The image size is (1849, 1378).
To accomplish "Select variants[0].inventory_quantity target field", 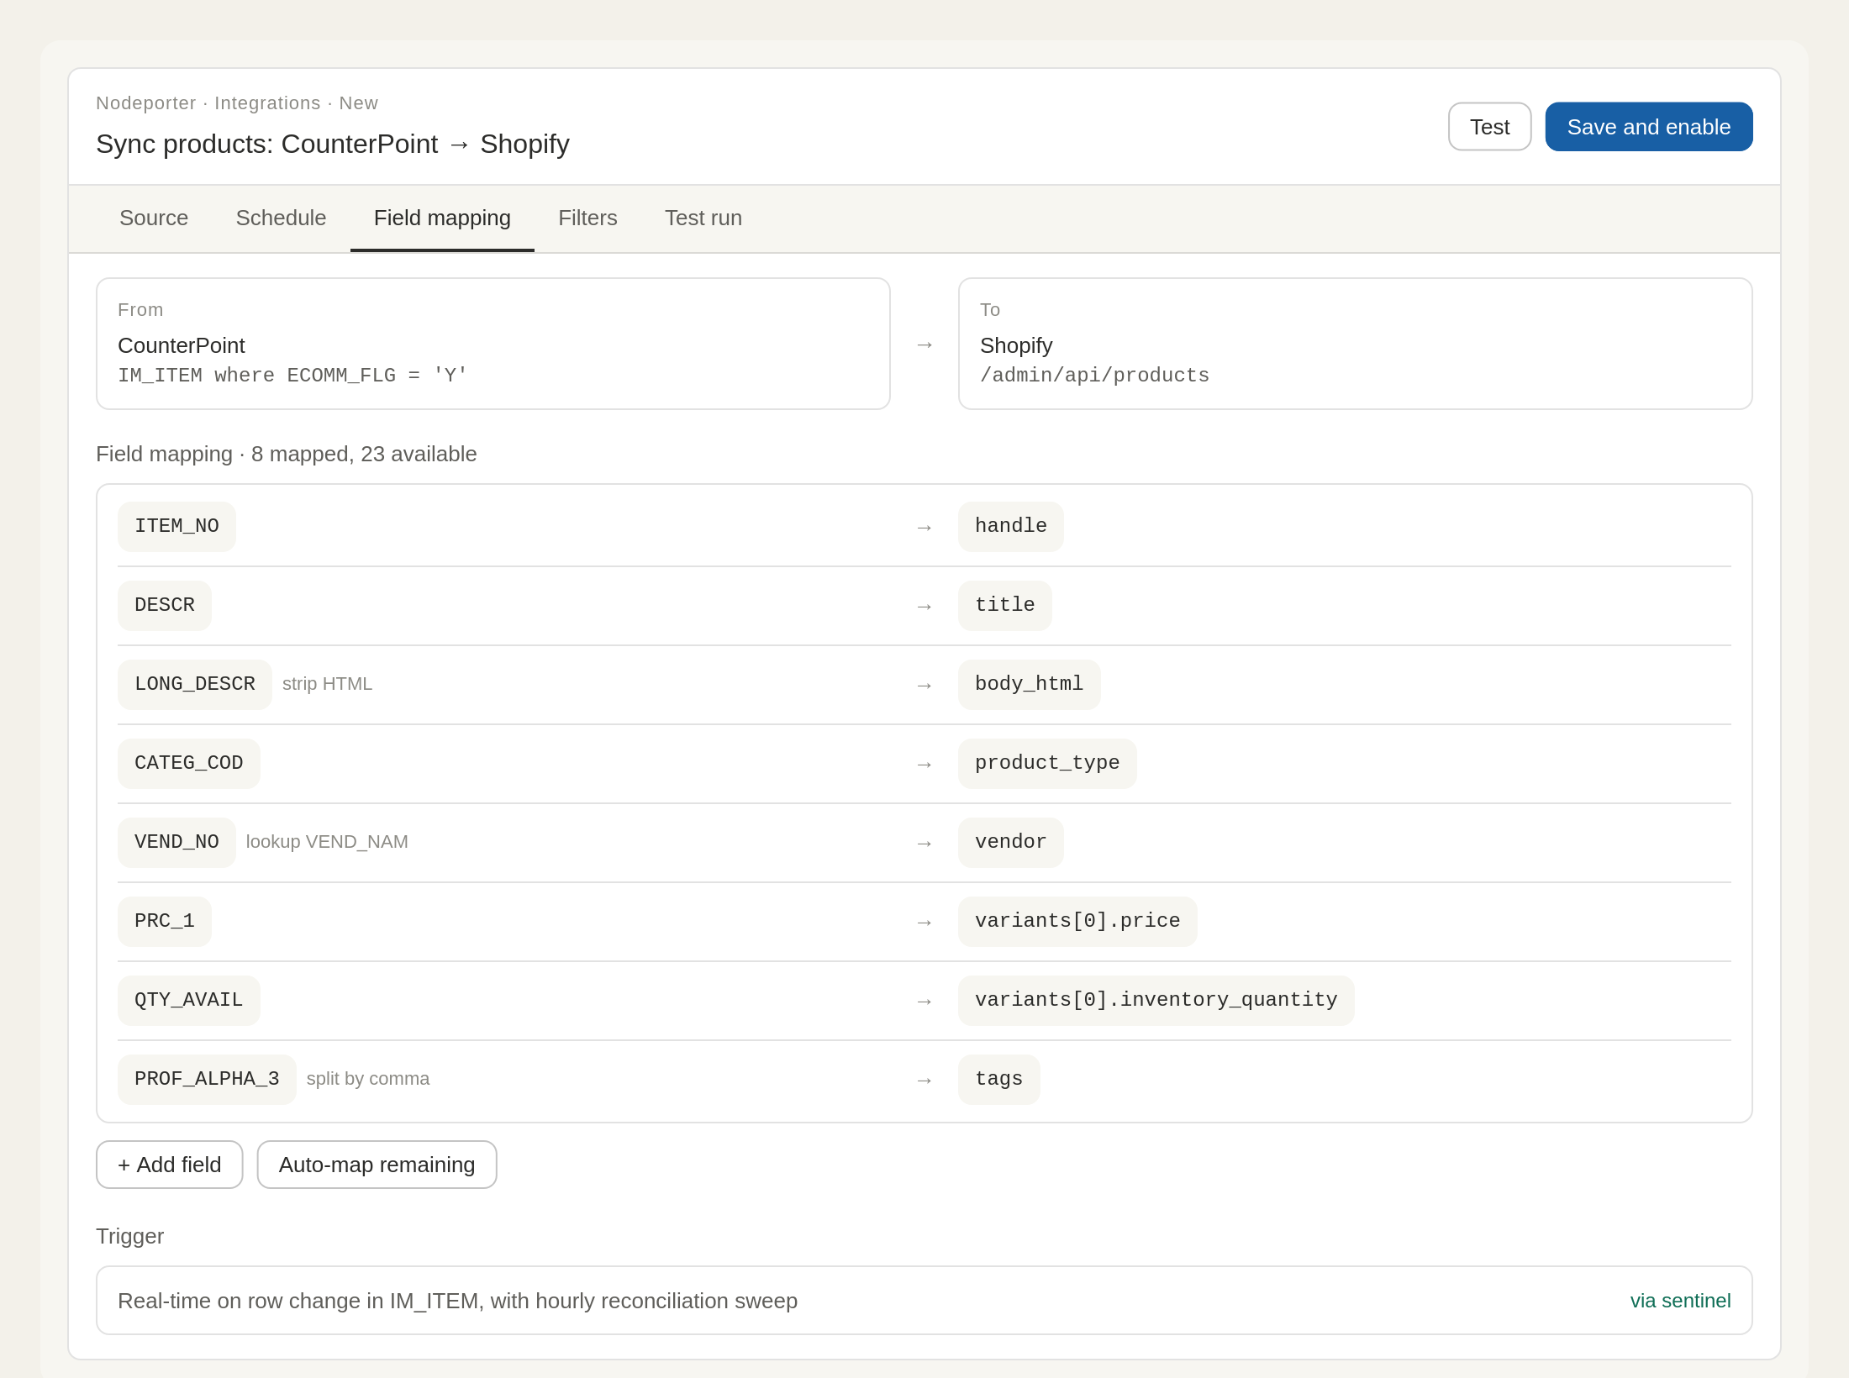I will pyautogui.click(x=1156, y=1000).
